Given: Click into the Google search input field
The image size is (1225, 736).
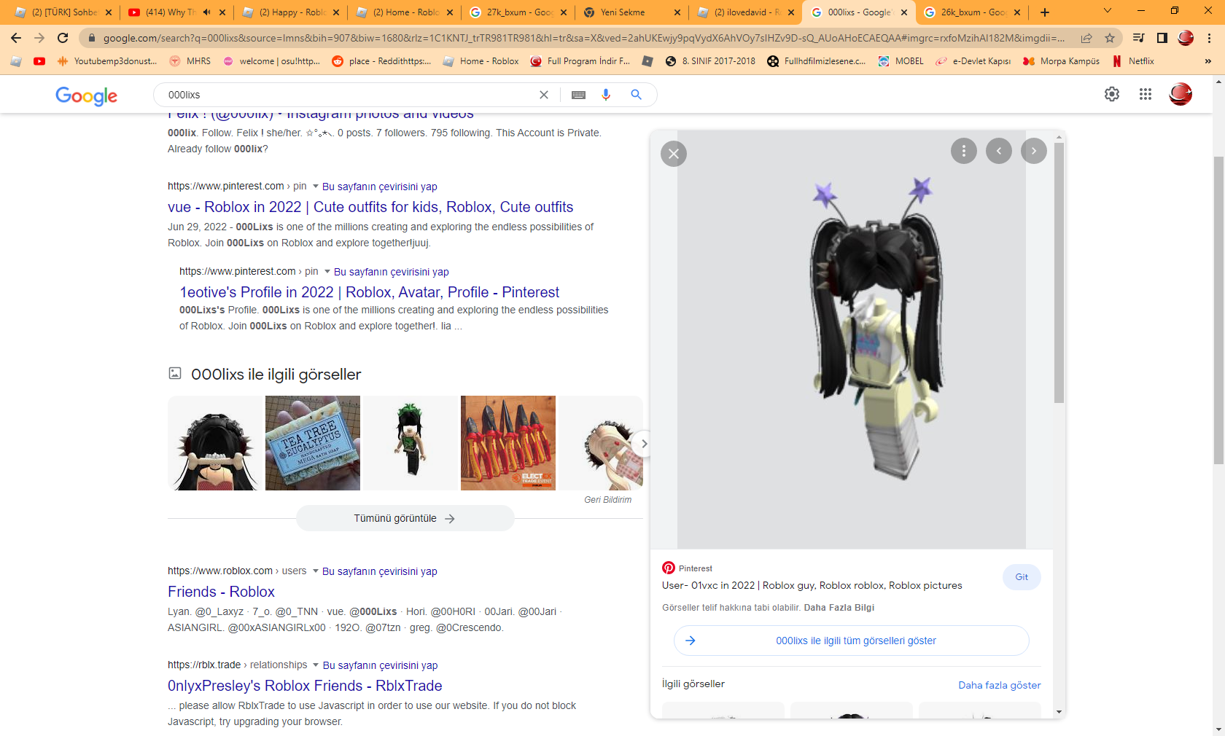Looking at the screenshot, I should click(350, 95).
